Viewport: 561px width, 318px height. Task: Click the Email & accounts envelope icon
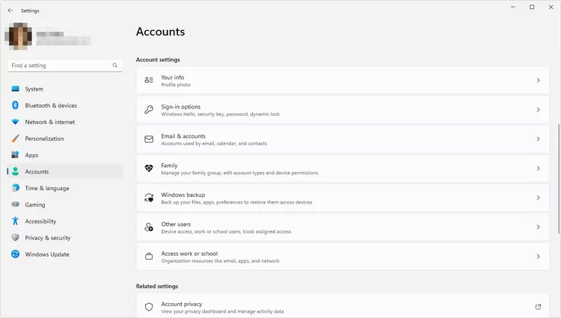(149, 138)
